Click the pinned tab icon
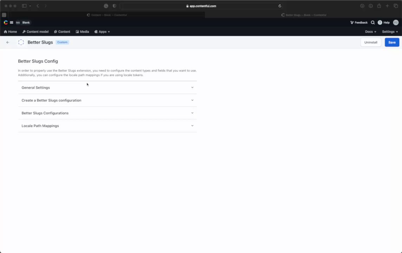Image resolution: width=402 pixels, height=253 pixels. [x=4, y=15]
